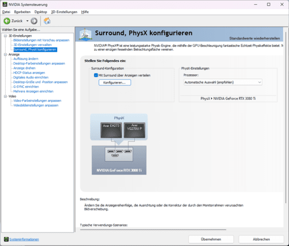Select Bildeinstellungen mit Vorschau anpassen
Image resolution: width=289 pixels, height=246 pixels.
coord(41,40)
